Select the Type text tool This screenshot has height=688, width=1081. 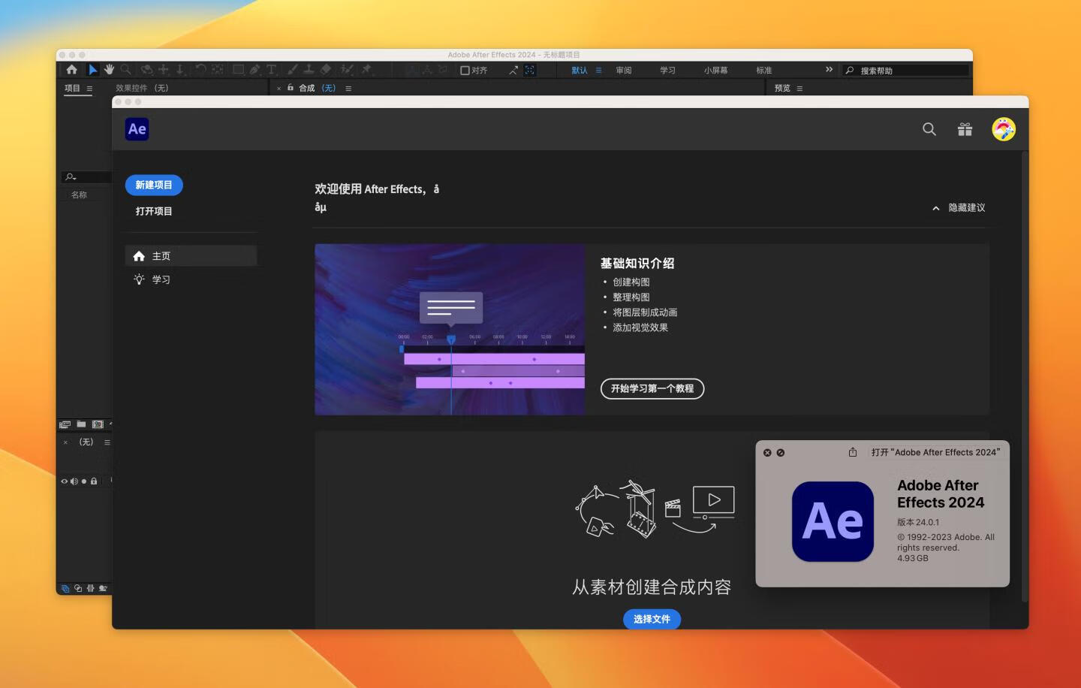[x=271, y=70]
